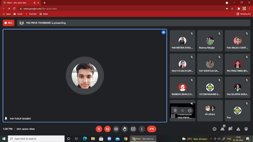Expand the 49 others participant tile
Viewport: 253px width, 142px height.
[x=210, y=110]
